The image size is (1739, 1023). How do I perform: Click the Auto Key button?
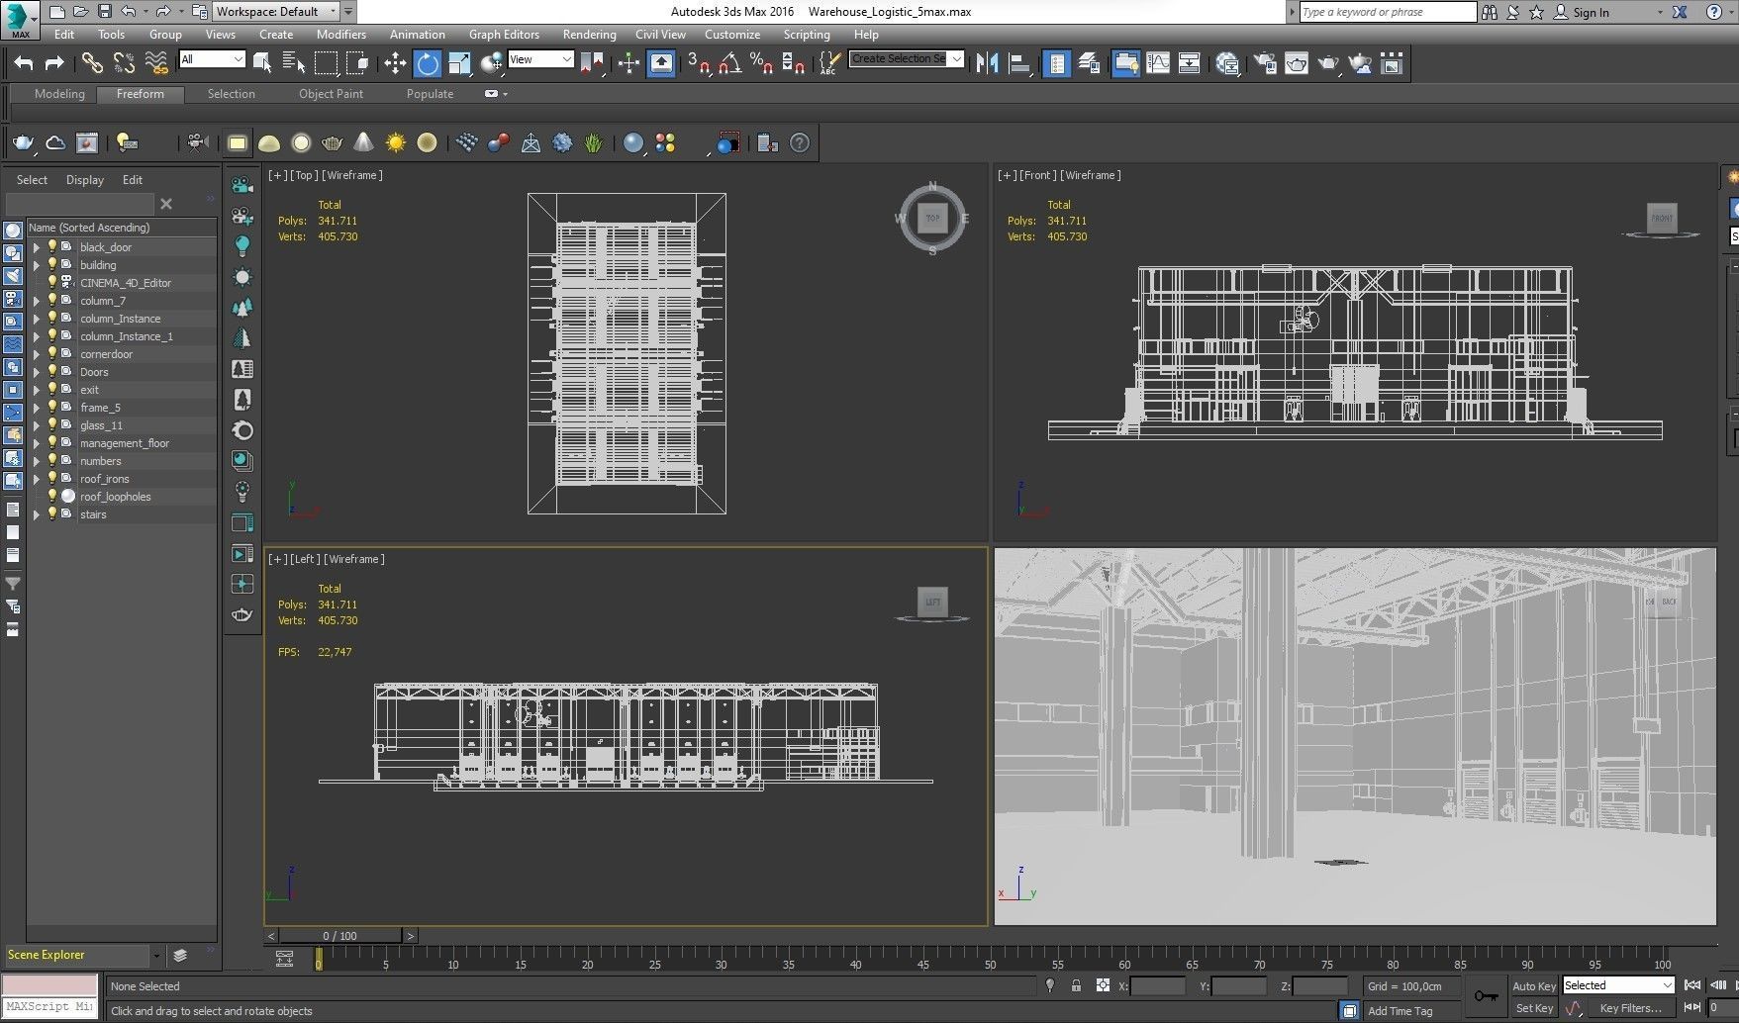[x=1534, y=985]
